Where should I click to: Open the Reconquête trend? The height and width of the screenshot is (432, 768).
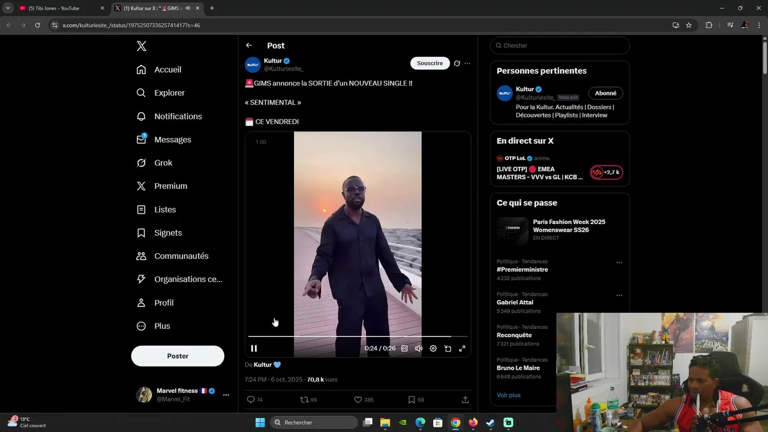click(x=514, y=335)
